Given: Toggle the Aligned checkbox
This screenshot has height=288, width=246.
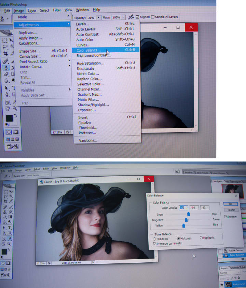Looking at the screenshot, I should [x=137, y=17].
